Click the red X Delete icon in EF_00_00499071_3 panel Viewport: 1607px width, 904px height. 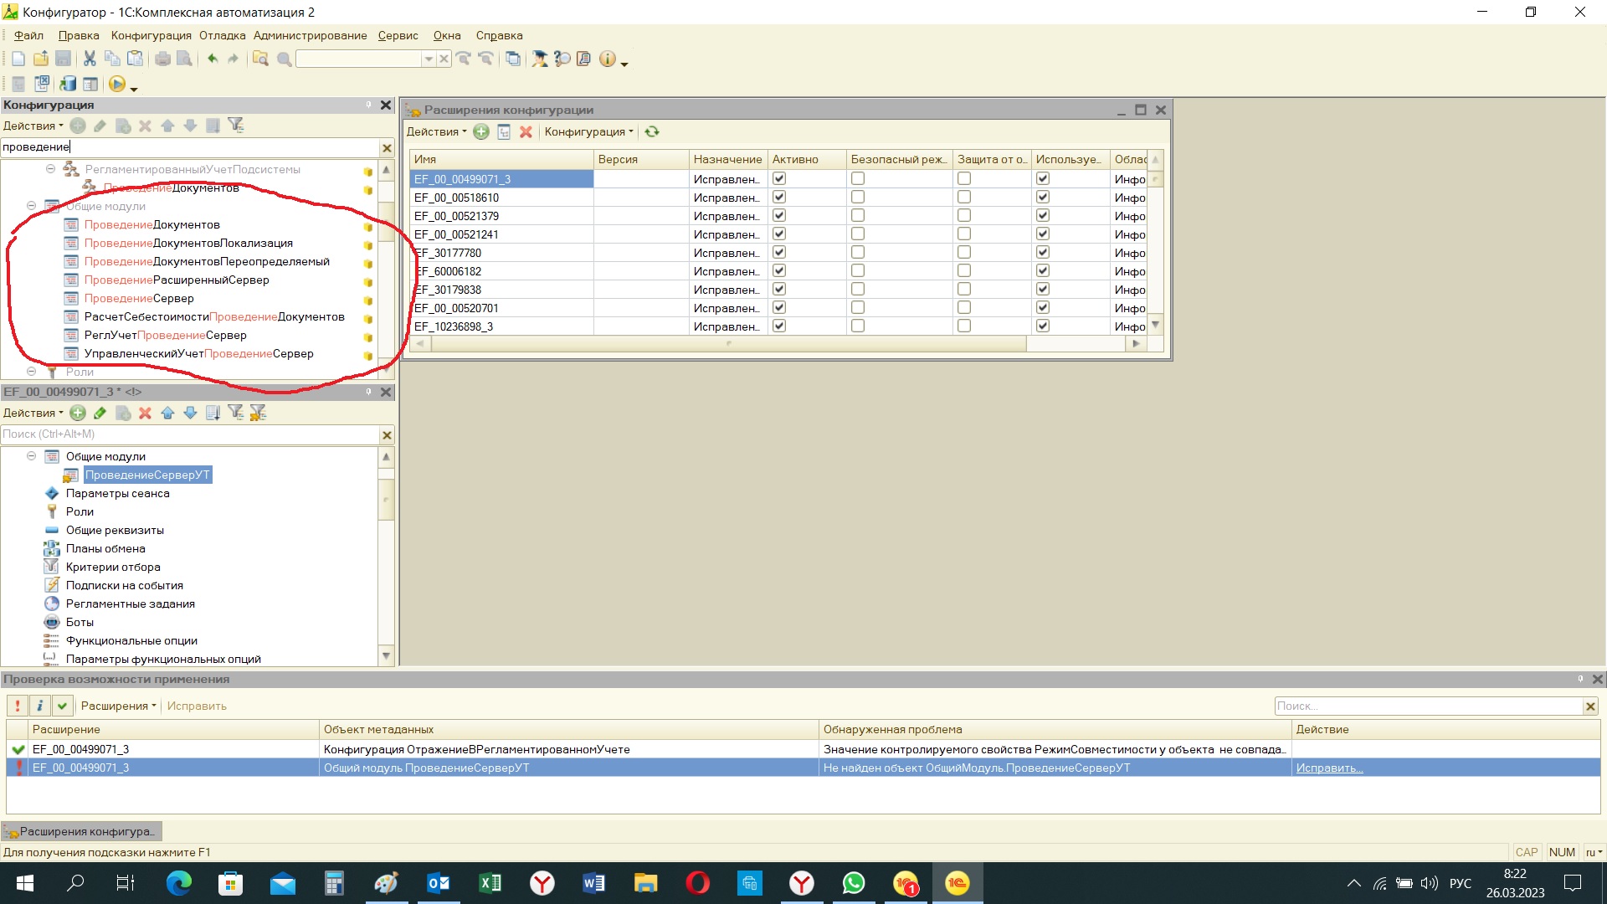coord(145,413)
